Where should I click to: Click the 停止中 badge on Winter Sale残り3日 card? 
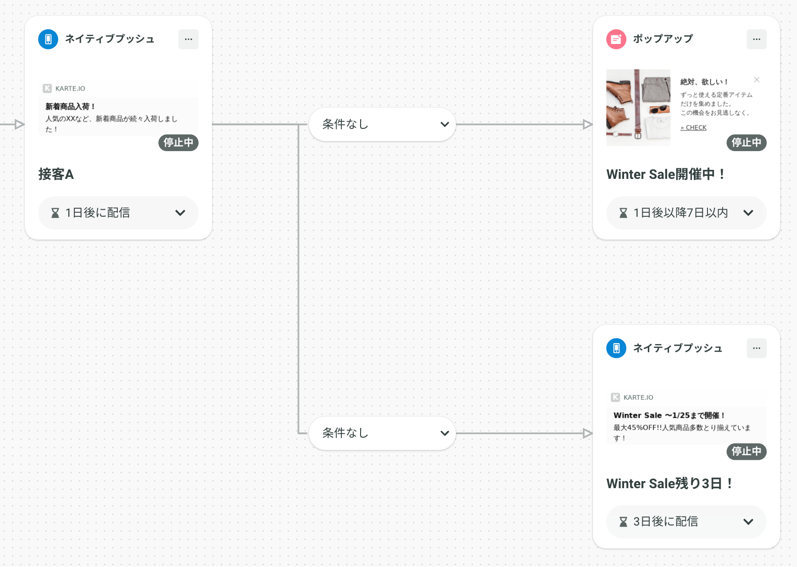(x=746, y=451)
